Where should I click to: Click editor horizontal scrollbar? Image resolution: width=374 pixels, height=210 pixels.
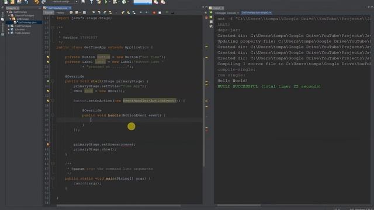point(119,205)
